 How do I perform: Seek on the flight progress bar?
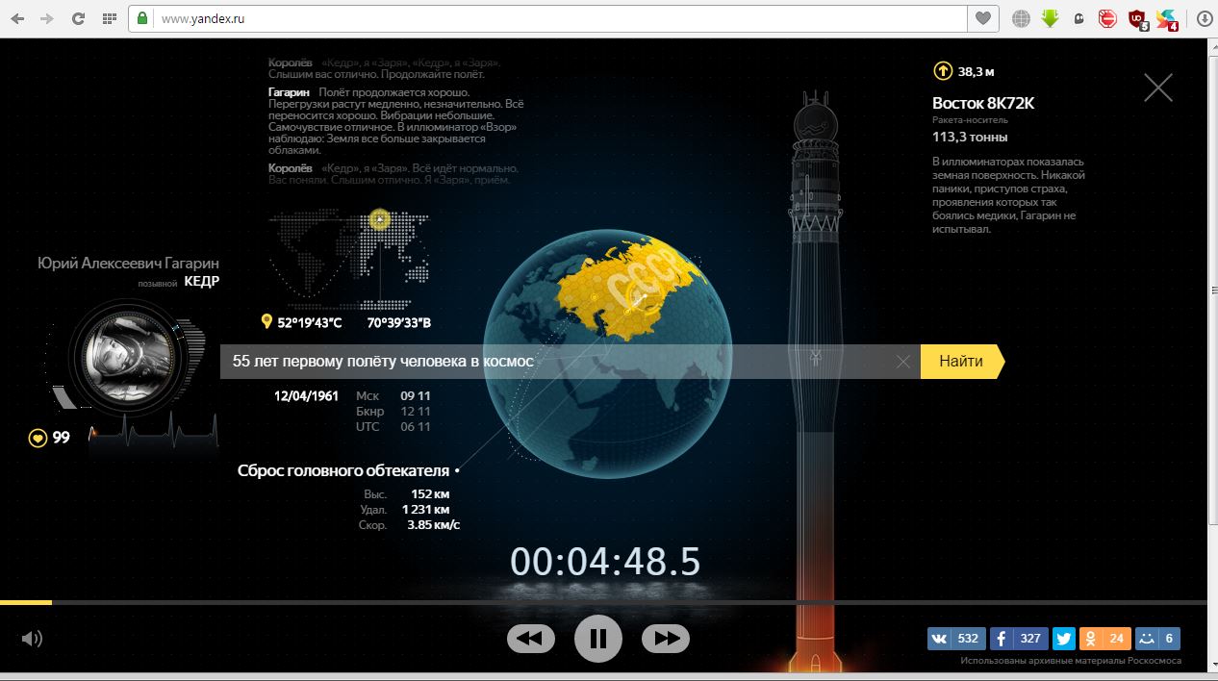[x=604, y=602]
